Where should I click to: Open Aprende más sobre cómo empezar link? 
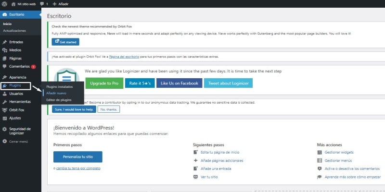click(x=353, y=177)
